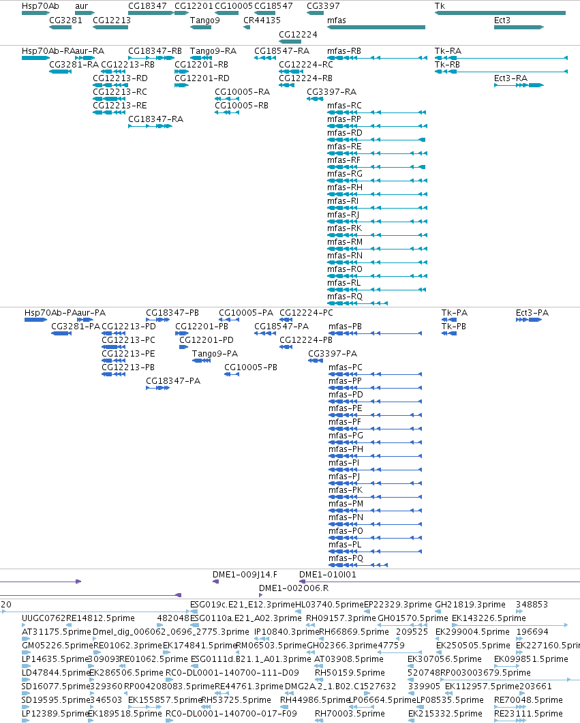The height and width of the screenshot is (724, 580).
Task: Open the Hsp70Ab-RA transcript label
Action: coord(48,51)
